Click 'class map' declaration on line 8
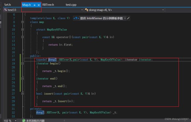The image size is (191, 122). click(37, 22)
